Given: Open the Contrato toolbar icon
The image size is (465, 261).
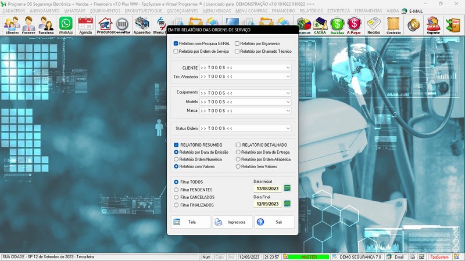Looking at the screenshot, I should pyautogui.click(x=394, y=25).
